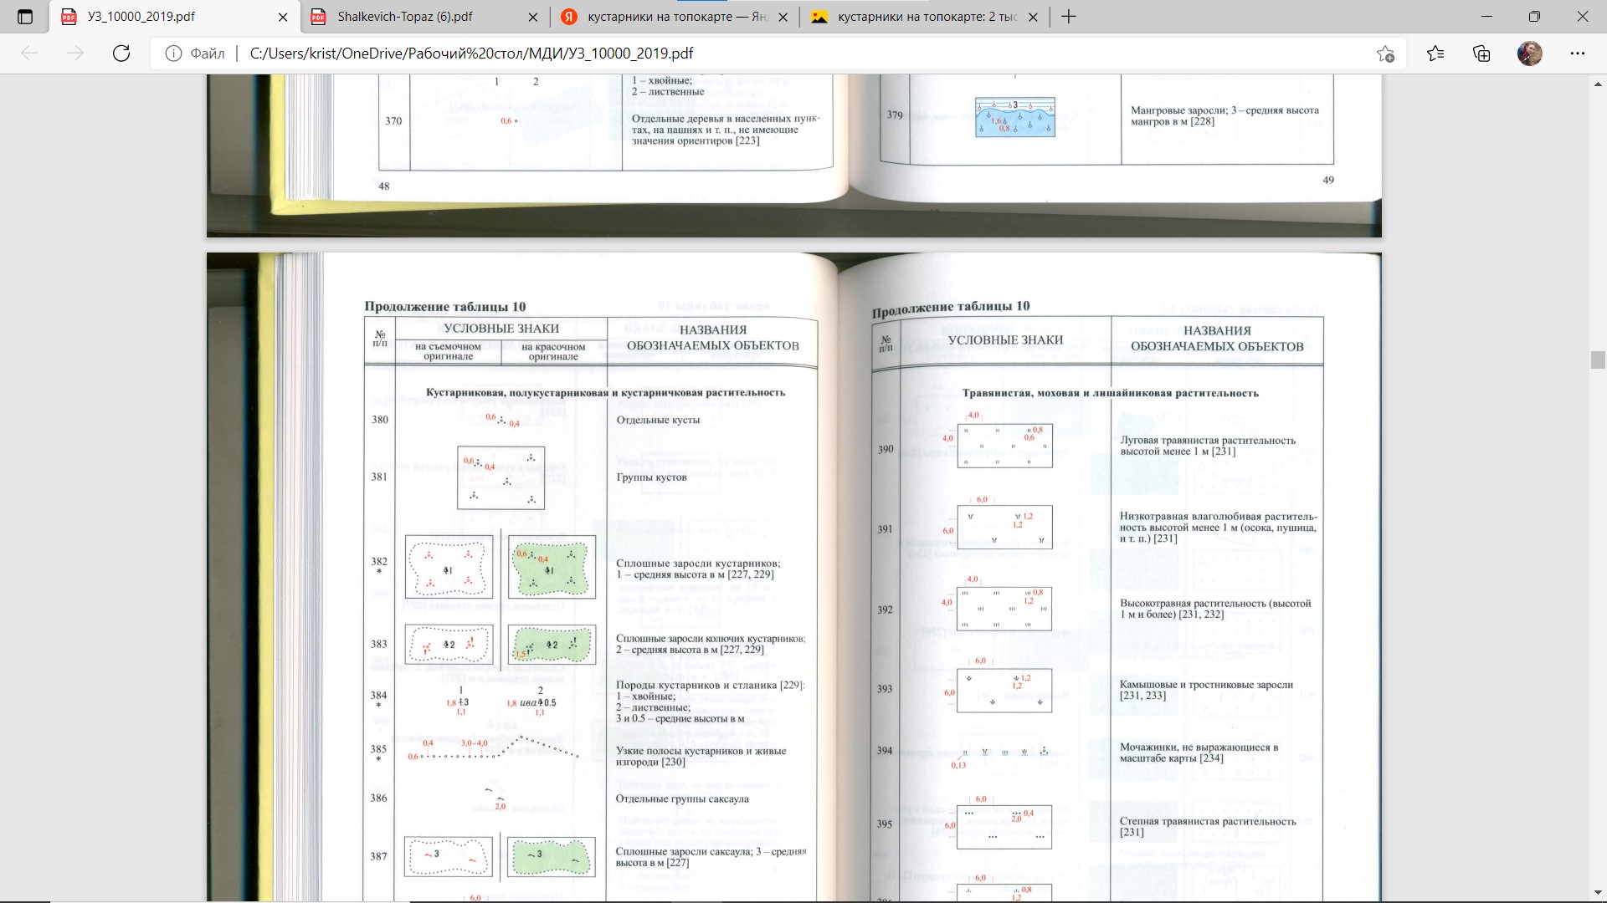Open the user profile avatar
This screenshot has height=903, width=1607.
(x=1530, y=54)
